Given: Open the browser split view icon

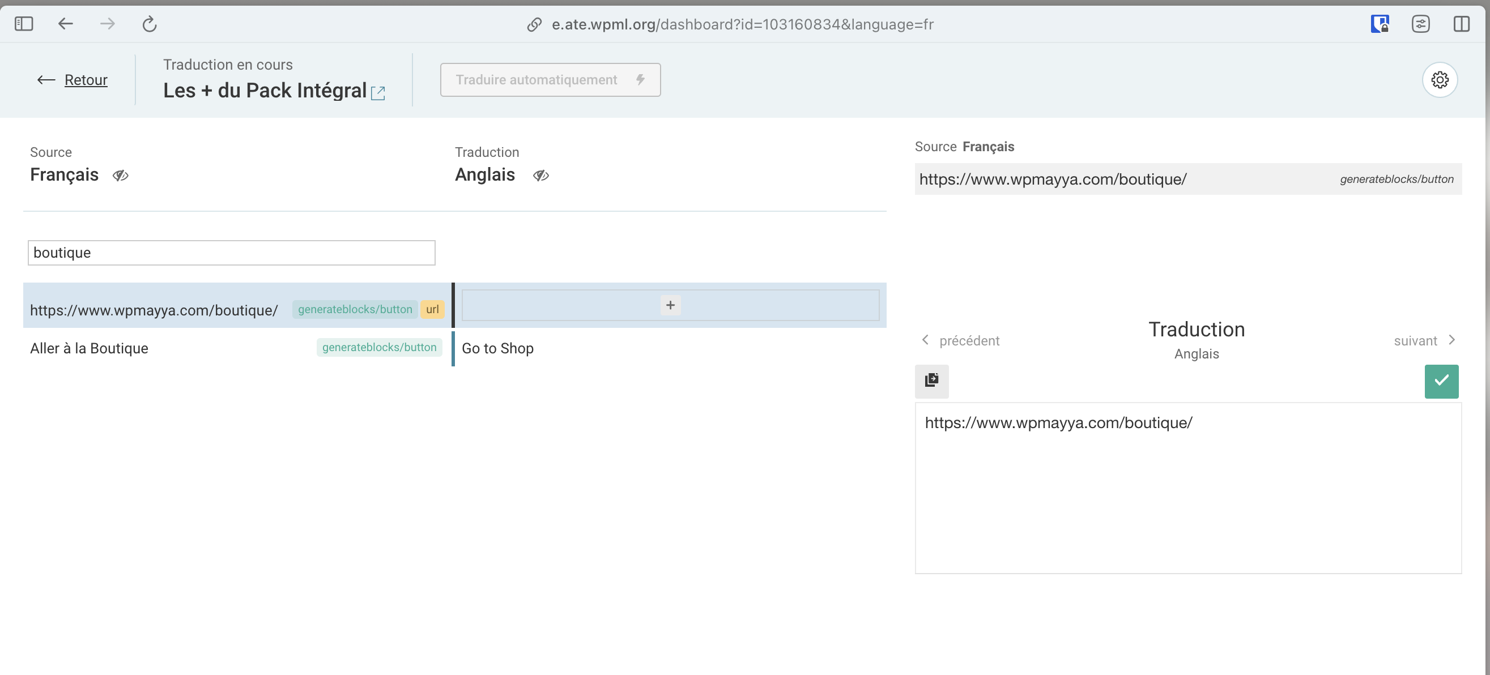Looking at the screenshot, I should 1461,24.
